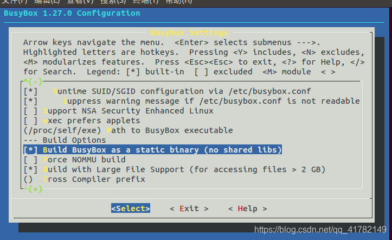Click BusyBox 1.27.0 Configuration title text
The height and width of the screenshot is (240, 392).
pos(72,13)
